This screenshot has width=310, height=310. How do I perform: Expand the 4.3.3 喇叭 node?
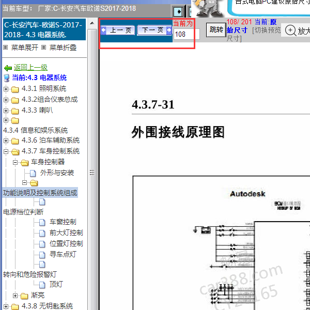(x=6, y=111)
